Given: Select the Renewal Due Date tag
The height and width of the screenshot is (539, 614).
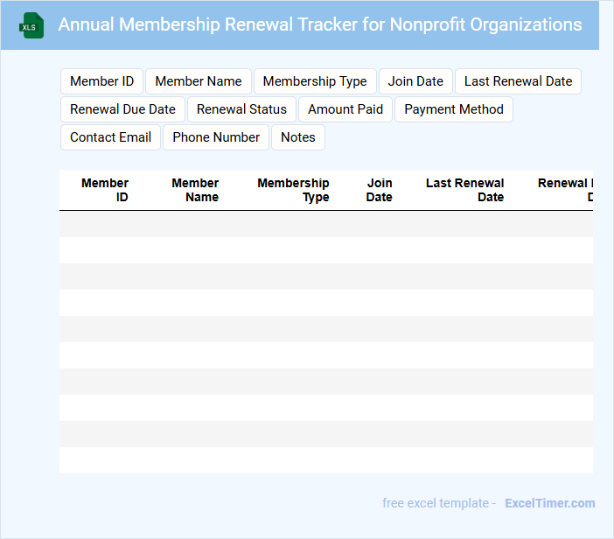Looking at the screenshot, I should (122, 109).
